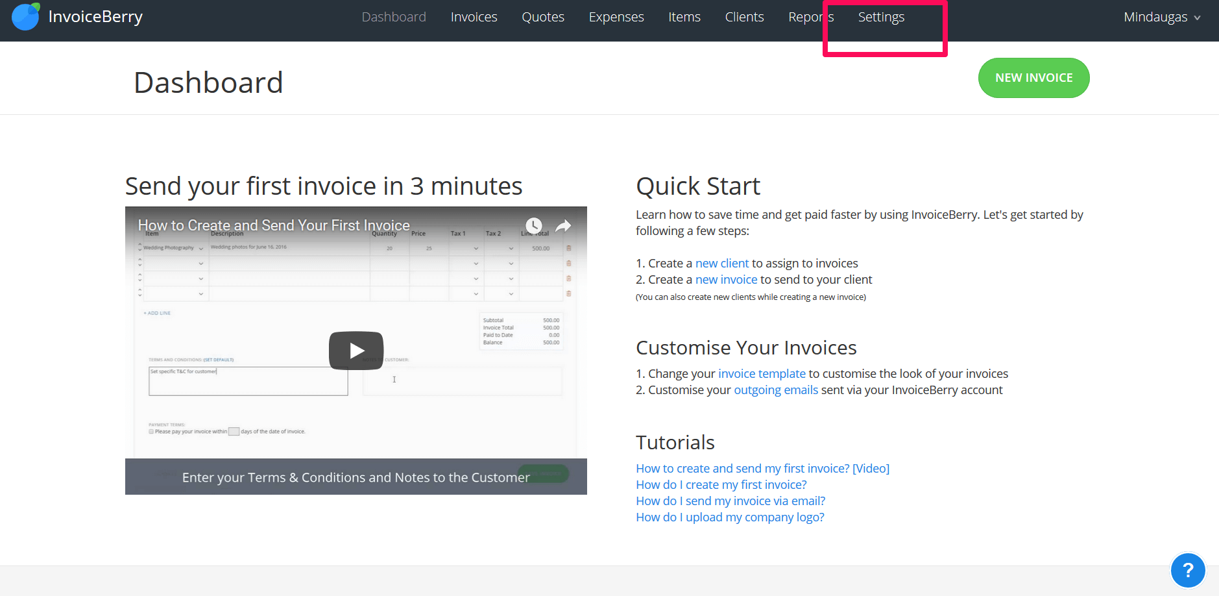The image size is (1219, 596).
Task: Follow the 'new invoice' link in Quick Start
Action: [726, 279]
